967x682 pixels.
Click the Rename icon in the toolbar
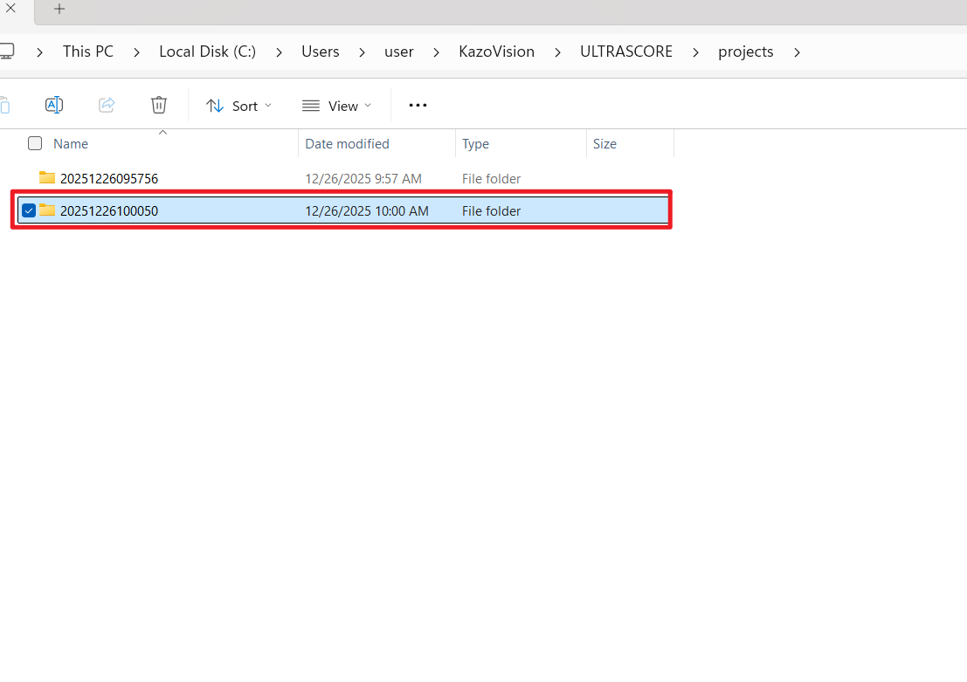(54, 105)
